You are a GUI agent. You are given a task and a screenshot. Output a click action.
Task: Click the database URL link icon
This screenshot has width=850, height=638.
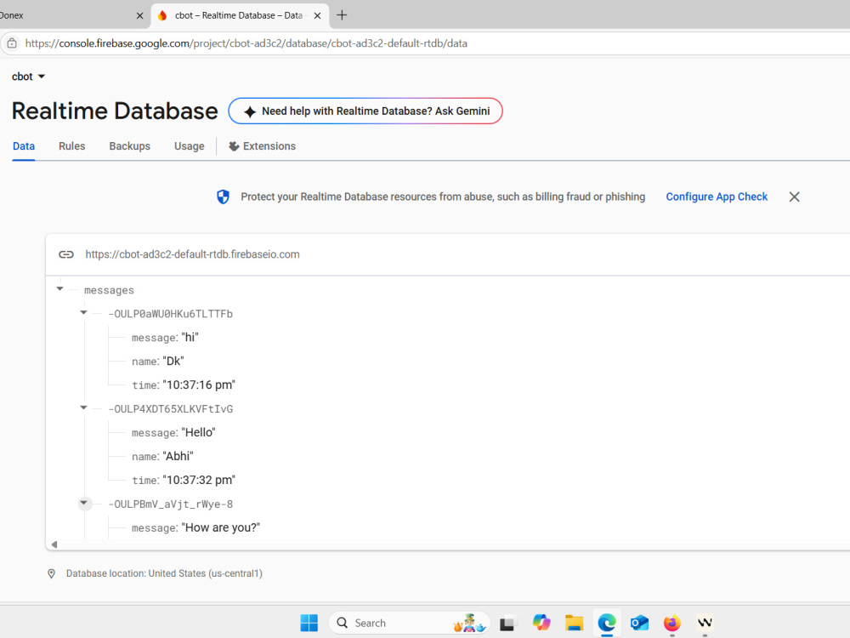66,254
